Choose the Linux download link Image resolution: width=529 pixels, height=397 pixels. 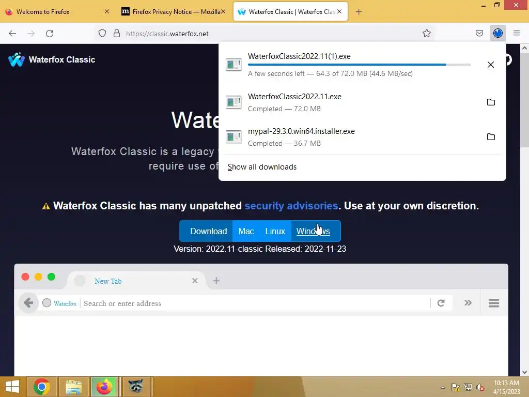point(275,231)
